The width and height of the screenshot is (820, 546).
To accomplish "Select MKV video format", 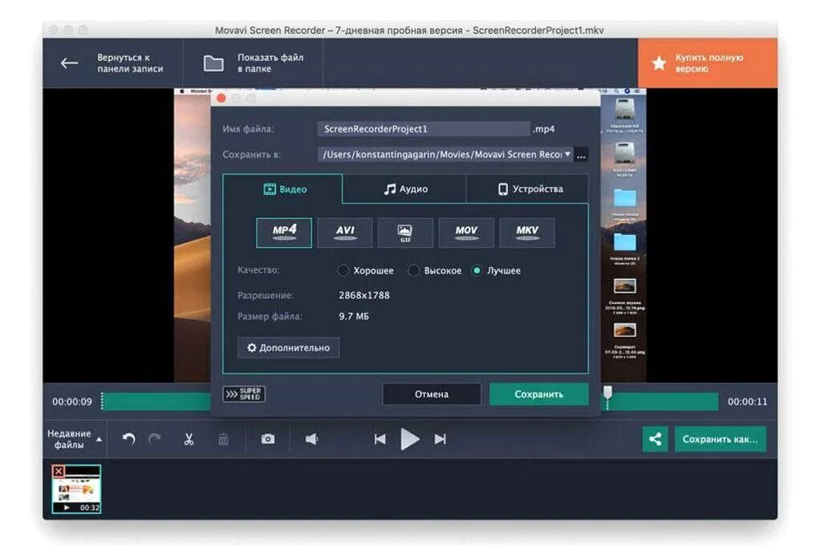I will [x=526, y=233].
